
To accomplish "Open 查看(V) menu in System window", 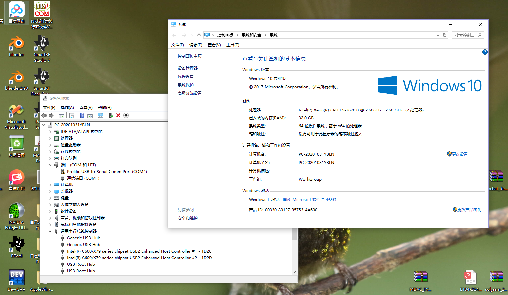I will click(x=214, y=45).
